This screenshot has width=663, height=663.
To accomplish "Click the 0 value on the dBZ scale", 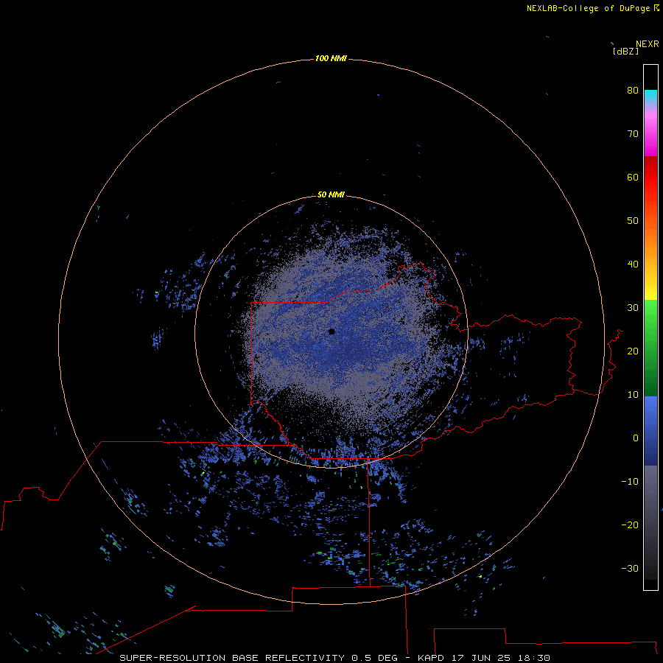I will click(636, 438).
